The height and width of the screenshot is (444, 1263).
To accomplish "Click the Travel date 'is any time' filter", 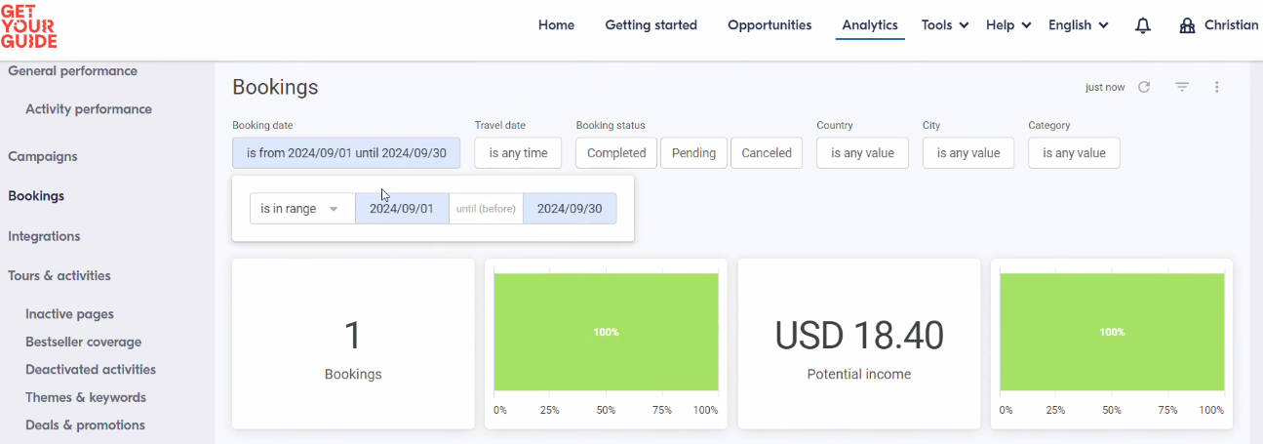I will 518,153.
